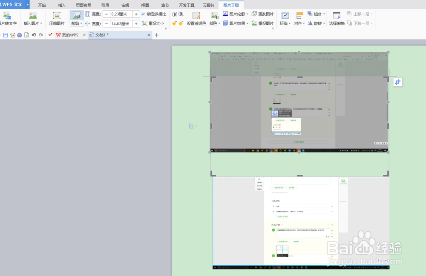Click the save icon in quick access bar

(6, 35)
